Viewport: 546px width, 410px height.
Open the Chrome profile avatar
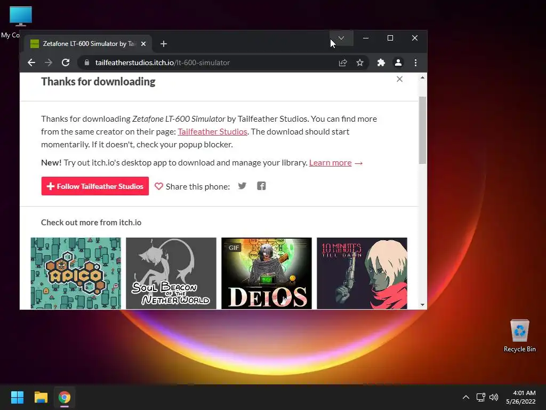[398, 63]
